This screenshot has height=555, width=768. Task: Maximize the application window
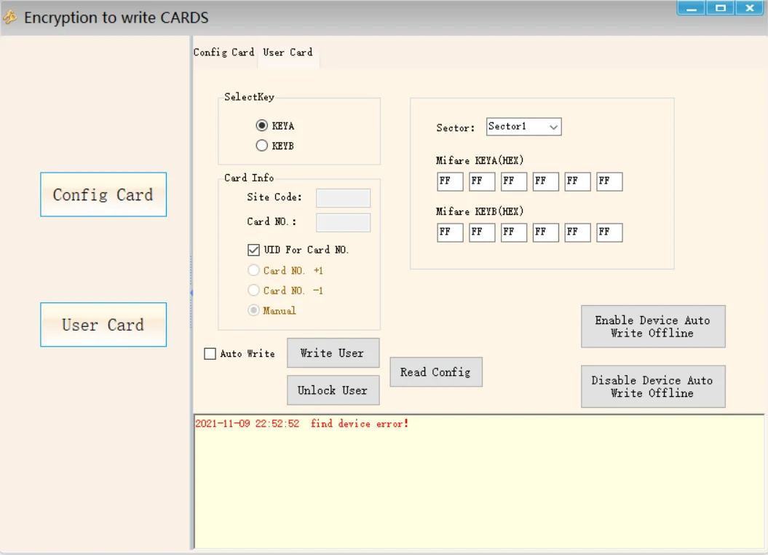(x=720, y=8)
